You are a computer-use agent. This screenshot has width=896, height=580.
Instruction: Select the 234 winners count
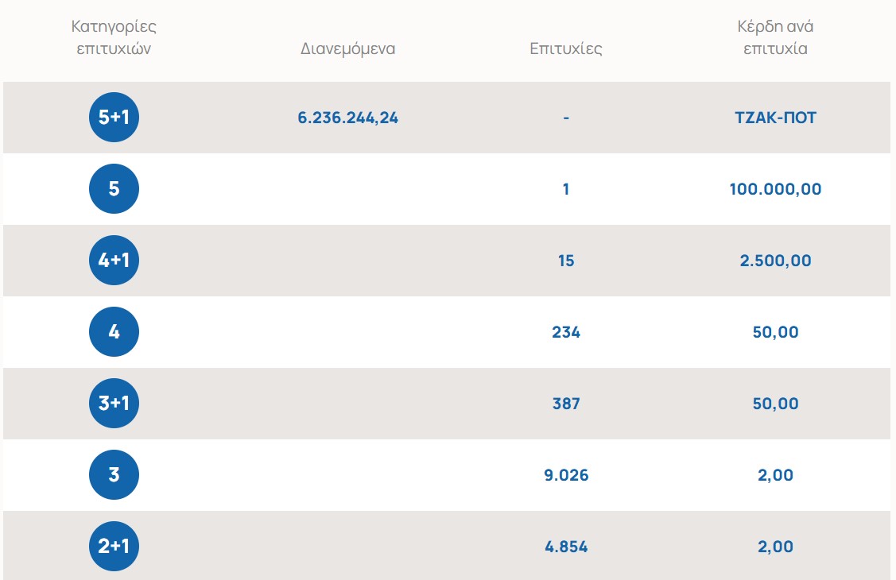click(566, 331)
